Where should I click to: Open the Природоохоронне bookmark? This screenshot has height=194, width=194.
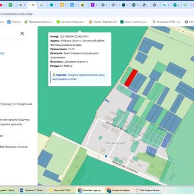pos(38,22)
